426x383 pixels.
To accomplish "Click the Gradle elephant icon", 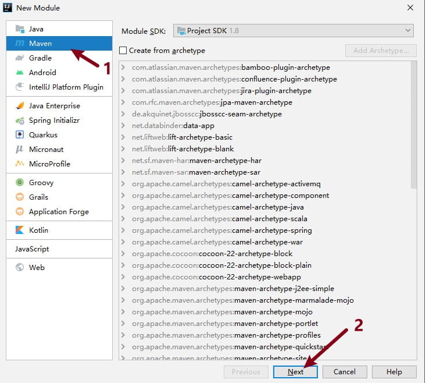I will tap(20, 58).
